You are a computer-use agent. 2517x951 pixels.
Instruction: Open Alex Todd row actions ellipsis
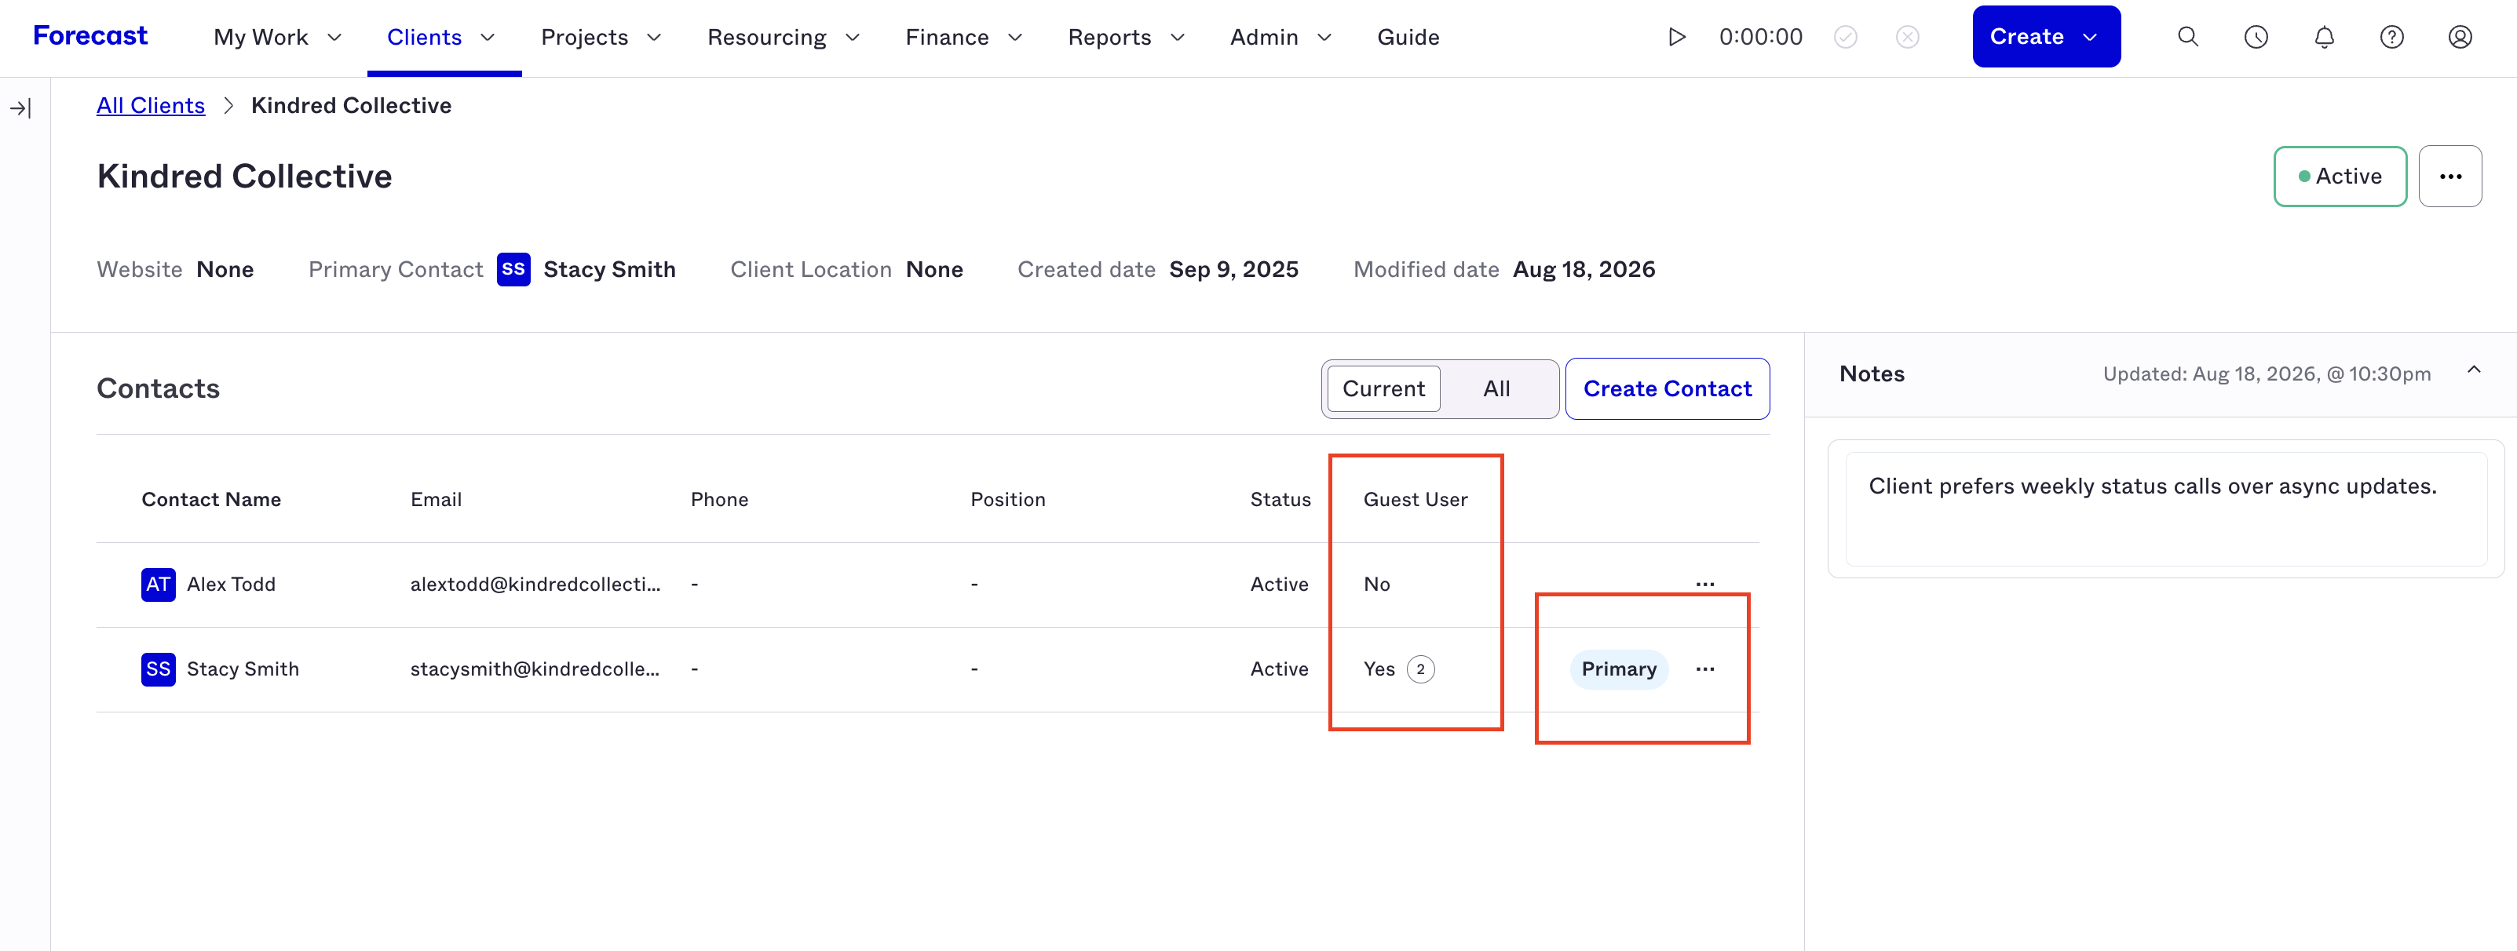pyautogui.click(x=1705, y=584)
